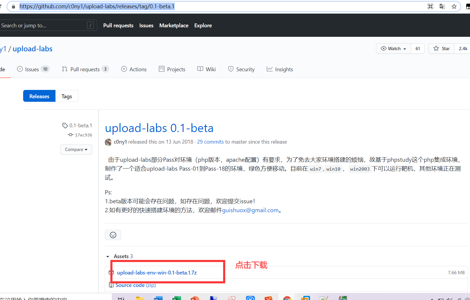Click the 'win10' code text

pos(333,169)
